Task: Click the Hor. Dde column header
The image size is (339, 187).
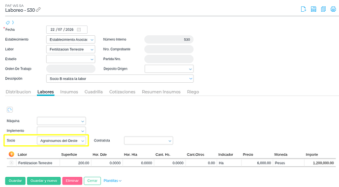Action: tap(100, 155)
